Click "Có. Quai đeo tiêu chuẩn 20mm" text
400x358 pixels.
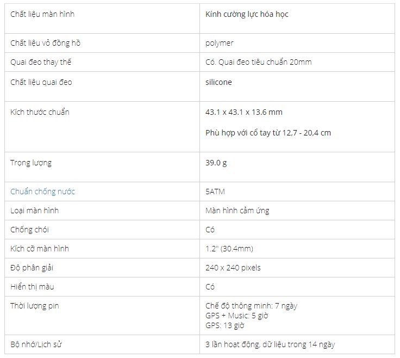click(x=259, y=62)
